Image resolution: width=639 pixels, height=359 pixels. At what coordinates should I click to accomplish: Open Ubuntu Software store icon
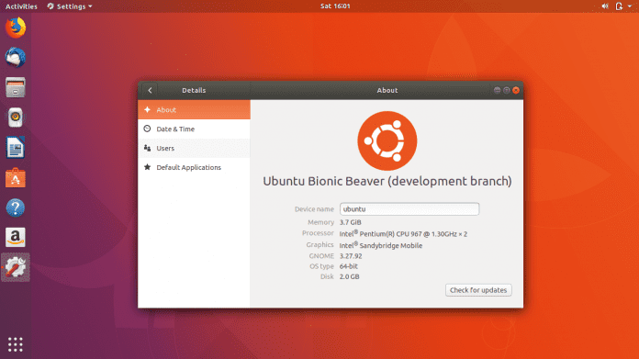[16, 178]
